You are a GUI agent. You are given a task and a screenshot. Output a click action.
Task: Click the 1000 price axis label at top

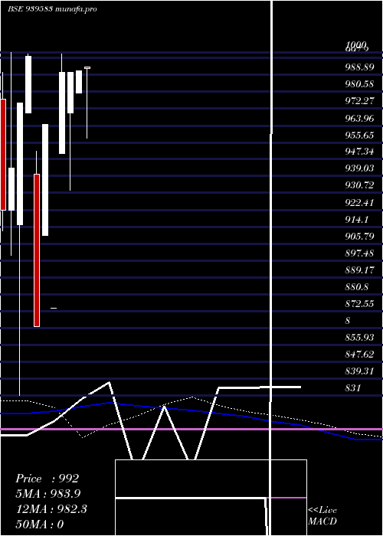(x=356, y=44)
